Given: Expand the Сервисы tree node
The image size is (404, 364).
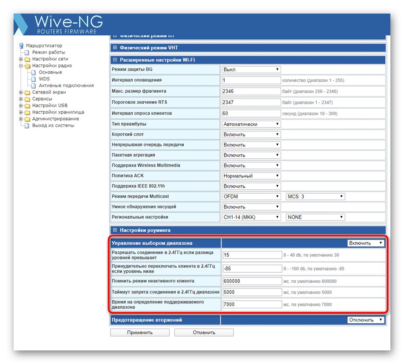Looking at the screenshot, I should [21, 99].
